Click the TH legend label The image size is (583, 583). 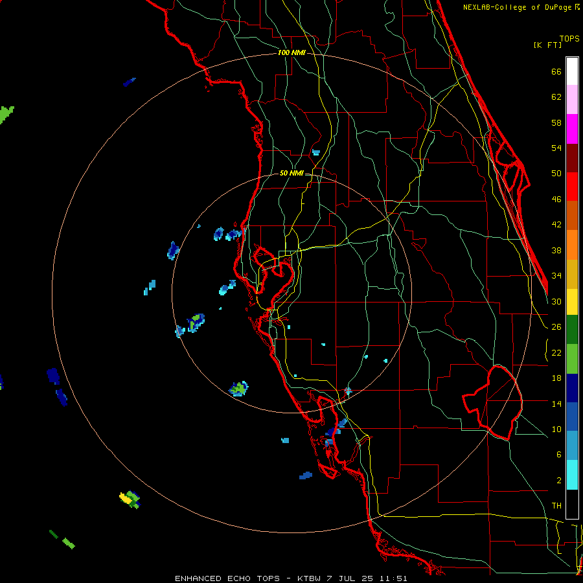(x=556, y=506)
